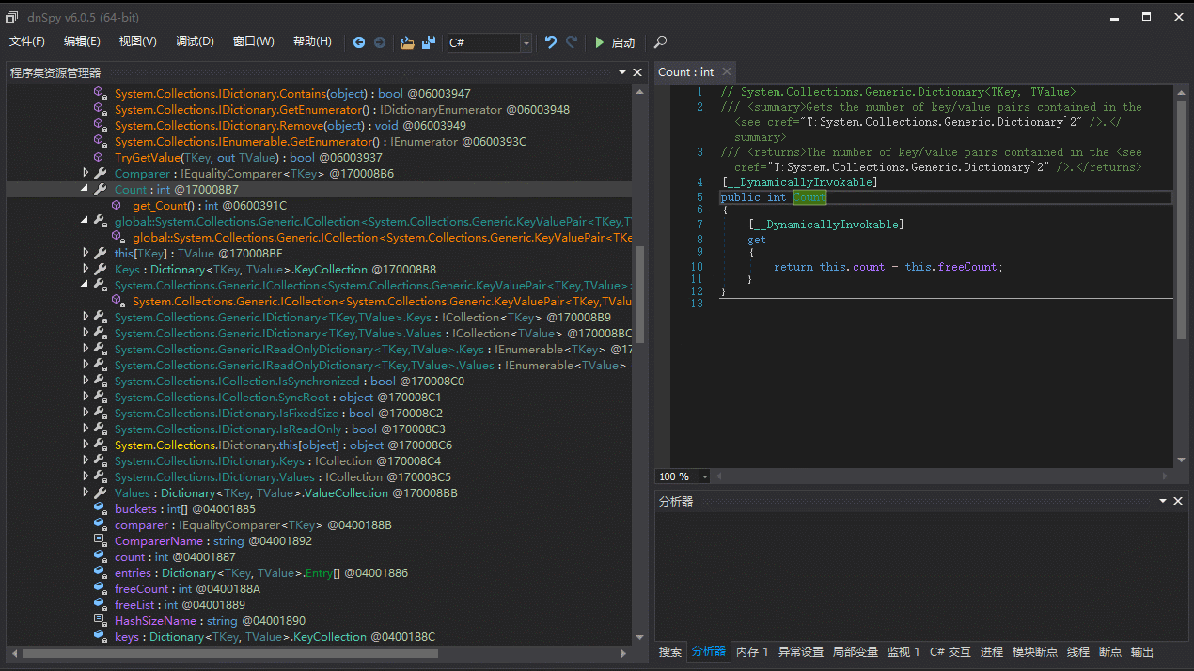1194x671 pixels.
Task: Click the property icon beside Count
Action: 101,189
